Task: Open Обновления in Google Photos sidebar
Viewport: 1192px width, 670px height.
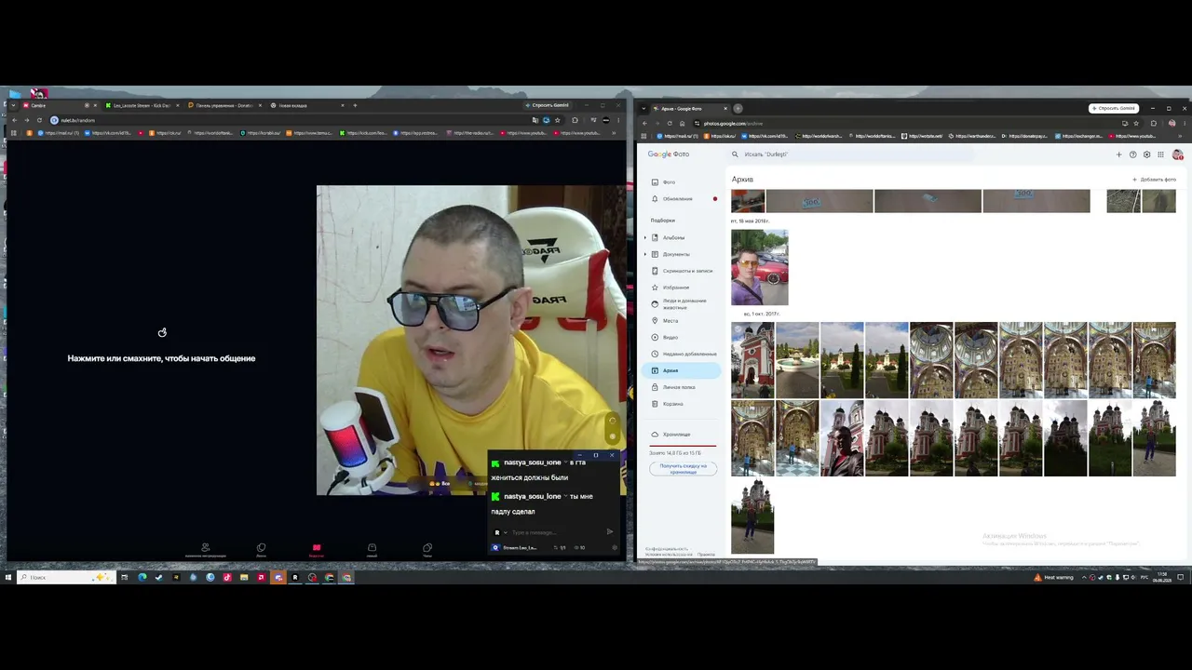Action: coord(681,199)
